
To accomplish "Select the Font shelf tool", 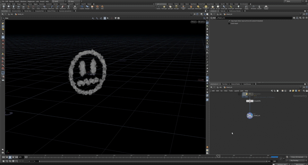I will pos(69,7).
